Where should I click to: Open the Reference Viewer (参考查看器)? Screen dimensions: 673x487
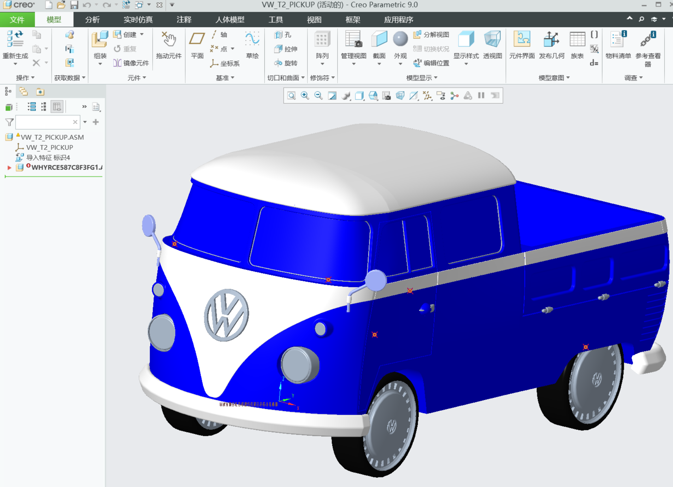pos(648,39)
